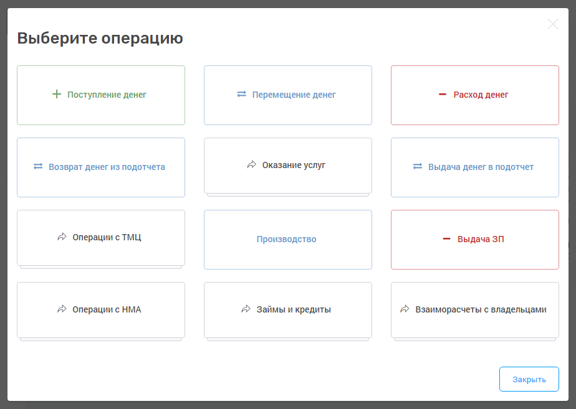The width and height of the screenshot is (576, 409).
Task: Click the red minus icon beside Выдача ЗП
Action: coord(446,239)
